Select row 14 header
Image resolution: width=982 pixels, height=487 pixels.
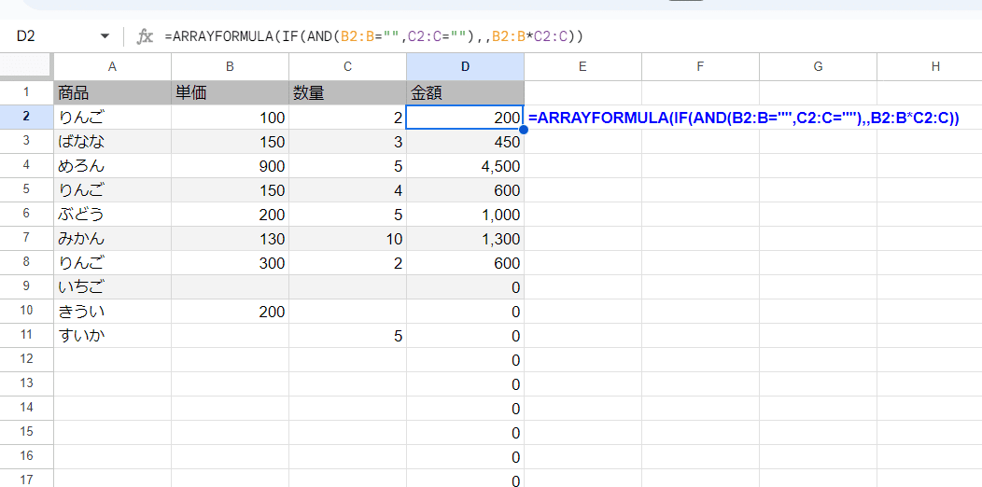(x=27, y=408)
